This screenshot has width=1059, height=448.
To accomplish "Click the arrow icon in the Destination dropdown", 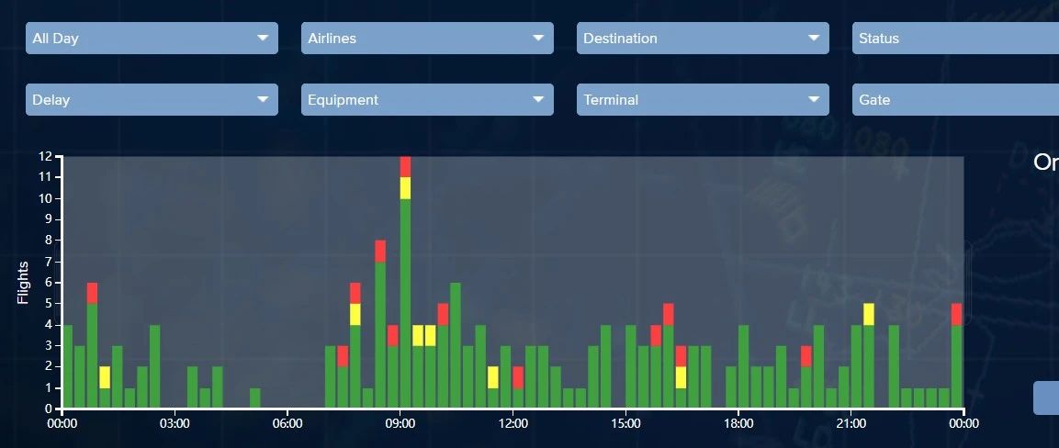I will click(814, 38).
